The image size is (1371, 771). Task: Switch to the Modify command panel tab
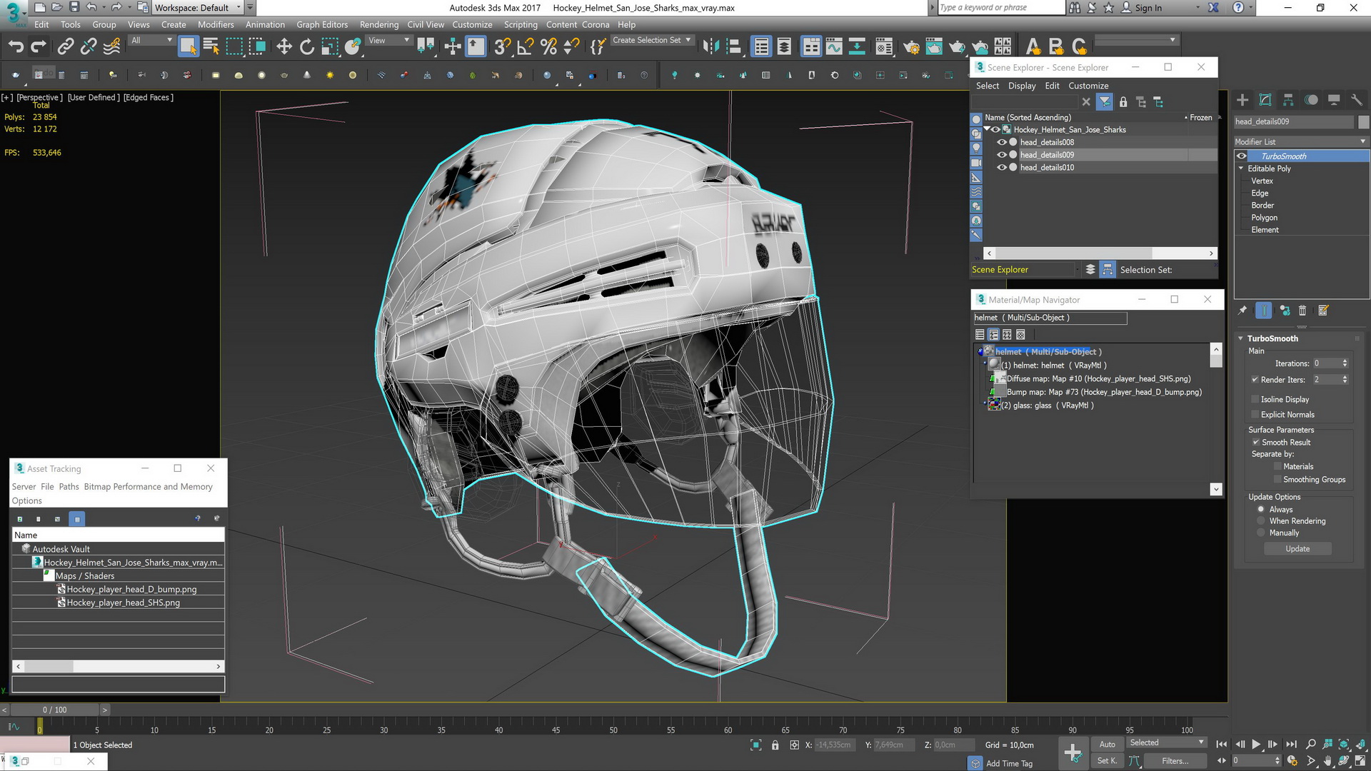point(1265,100)
